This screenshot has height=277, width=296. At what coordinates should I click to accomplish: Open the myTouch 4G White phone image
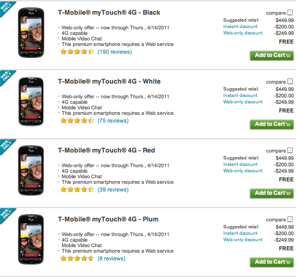tap(31, 102)
